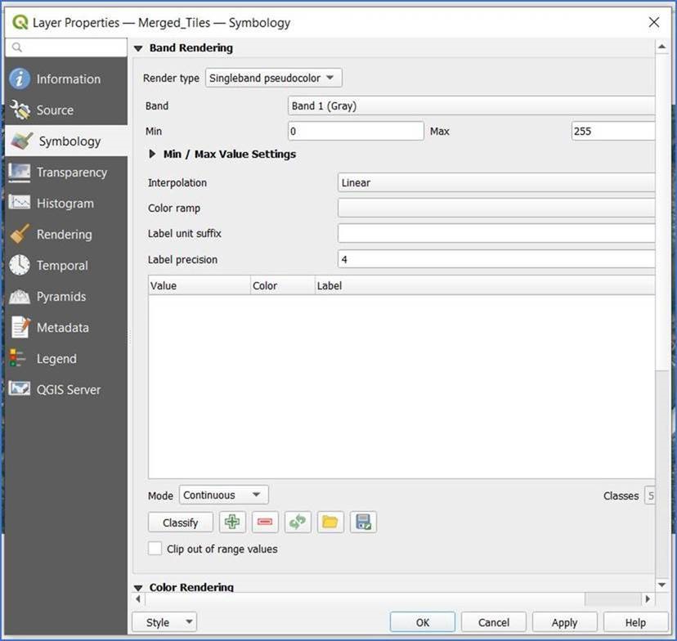Click the Source wrench icon

pyautogui.click(x=20, y=110)
